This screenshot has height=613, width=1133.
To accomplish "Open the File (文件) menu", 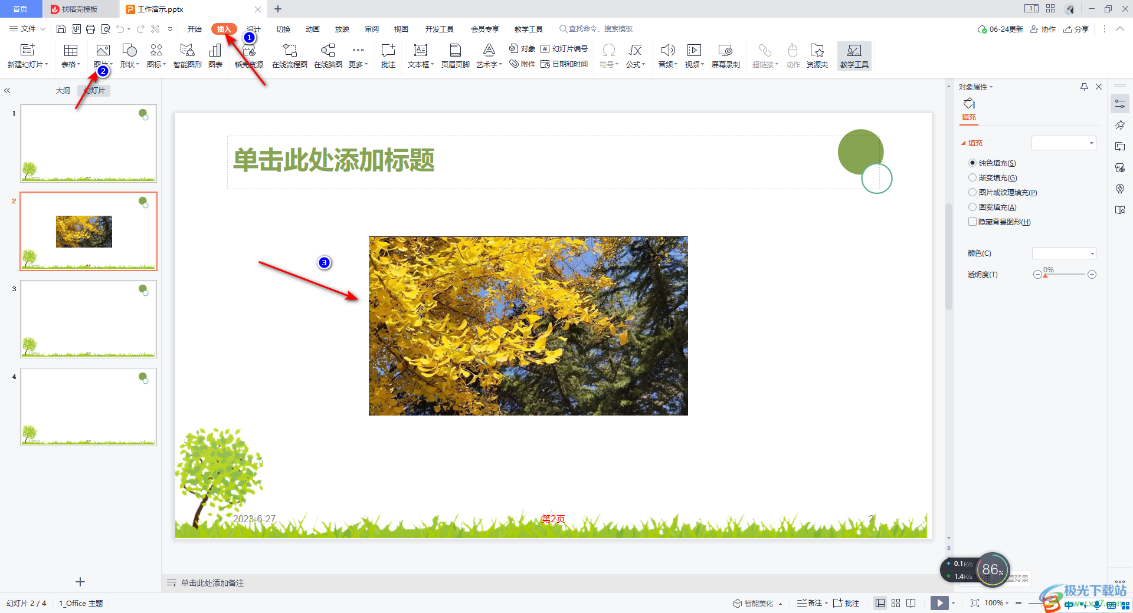I will 27,29.
